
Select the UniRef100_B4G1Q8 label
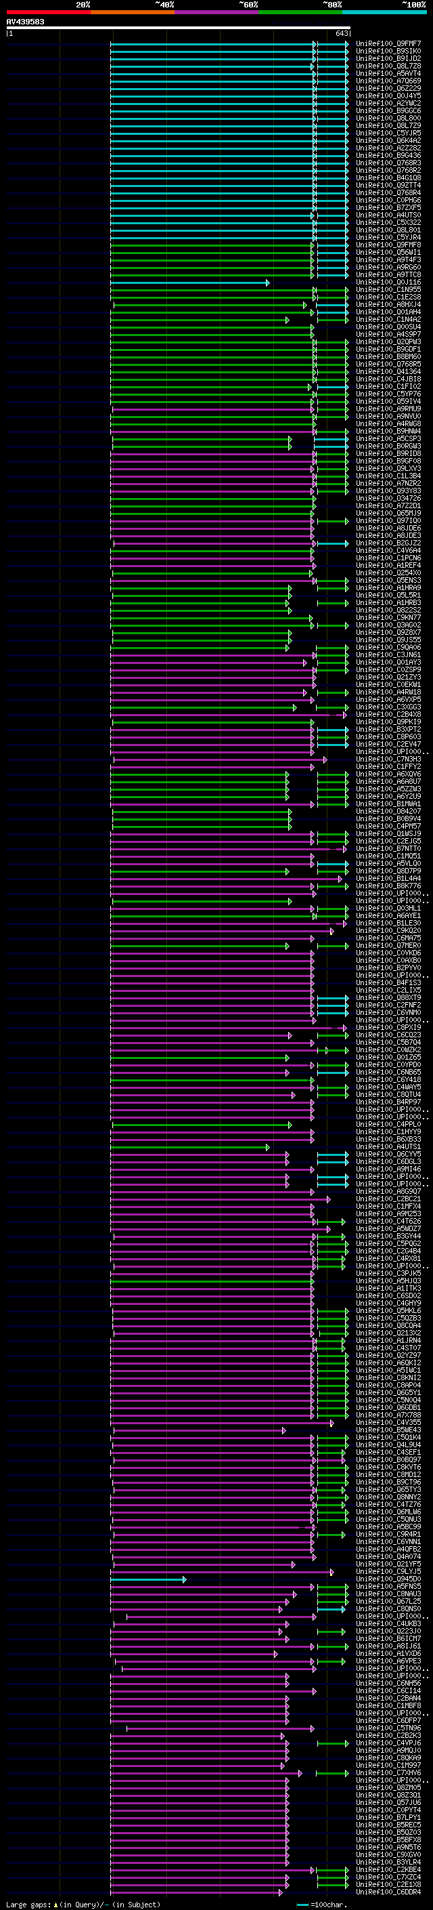388,178
